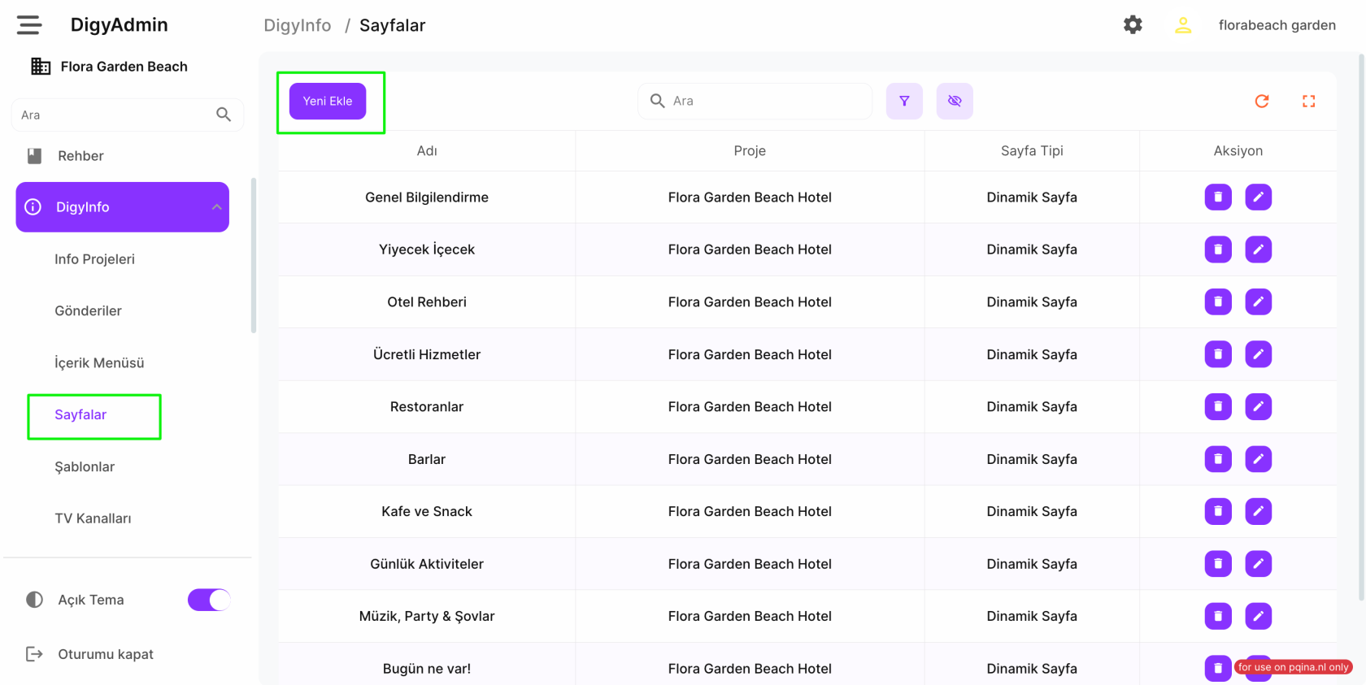Click the Yeni Ekle button

pos(328,101)
